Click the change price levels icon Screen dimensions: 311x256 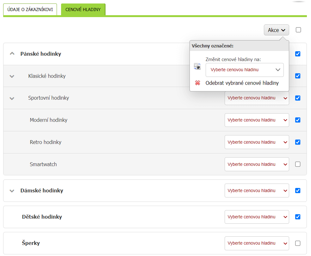[x=197, y=66]
